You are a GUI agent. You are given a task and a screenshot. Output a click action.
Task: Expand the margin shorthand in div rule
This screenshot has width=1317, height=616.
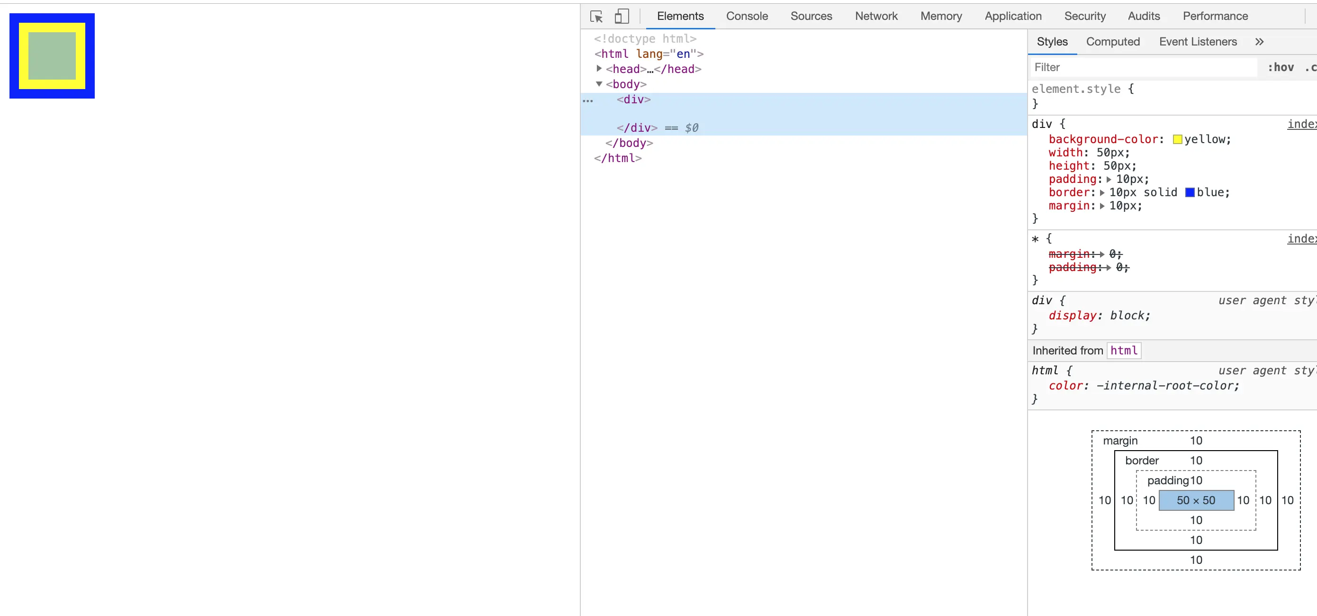(1102, 206)
